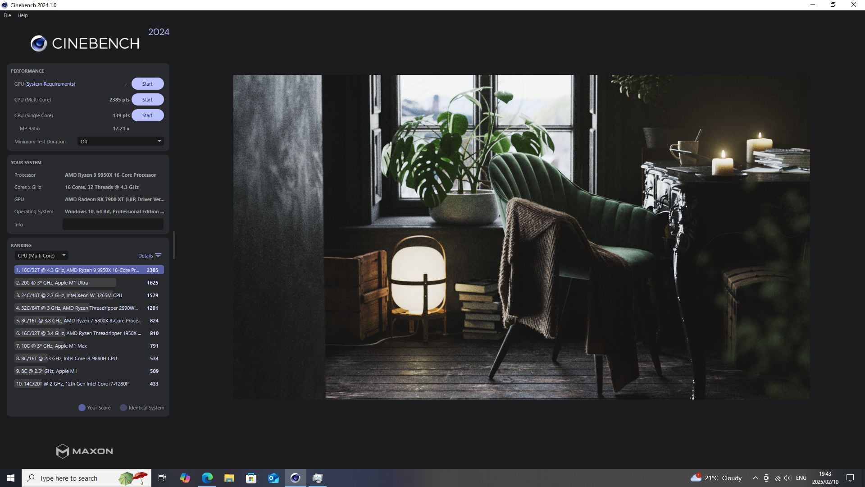This screenshot has height=487, width=865.
Task: Switch ENG input language
Action: point(801,478)
